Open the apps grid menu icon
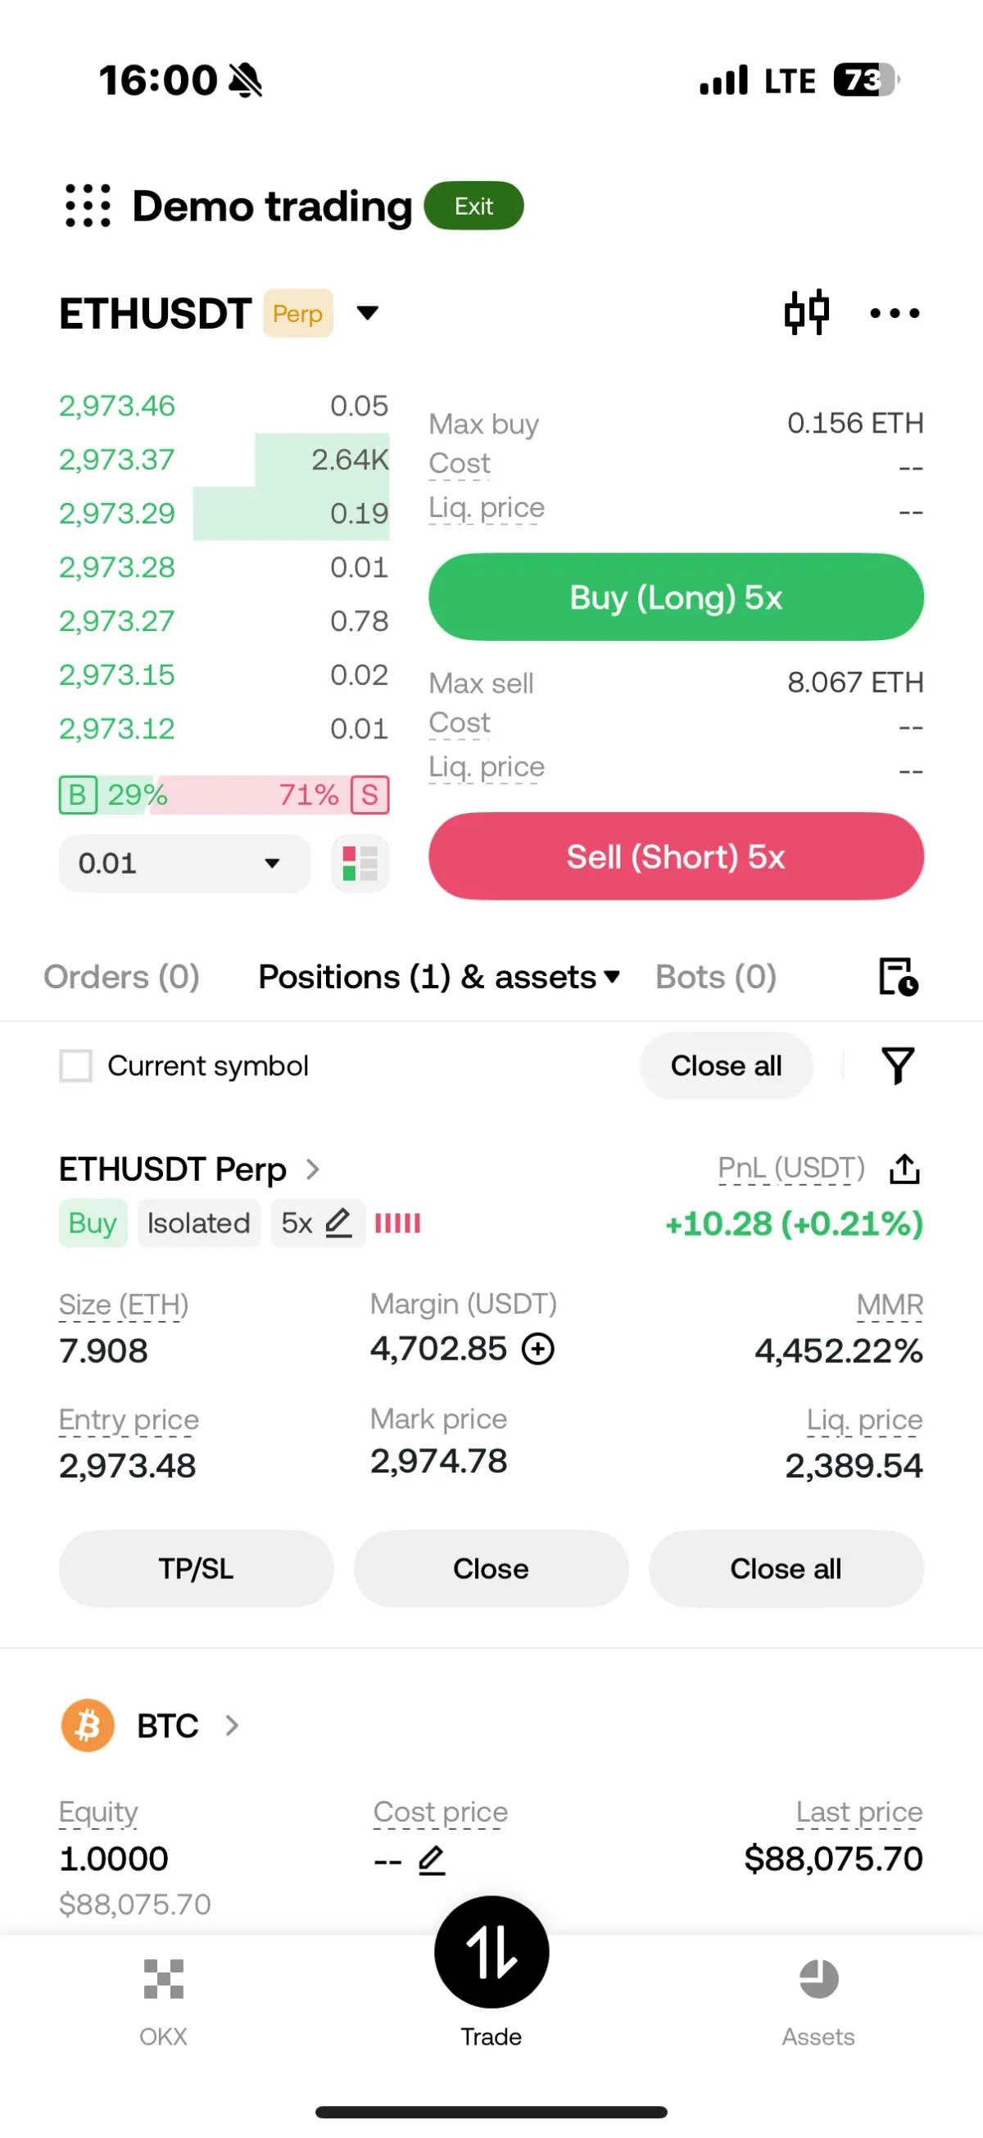 point(87,206)
